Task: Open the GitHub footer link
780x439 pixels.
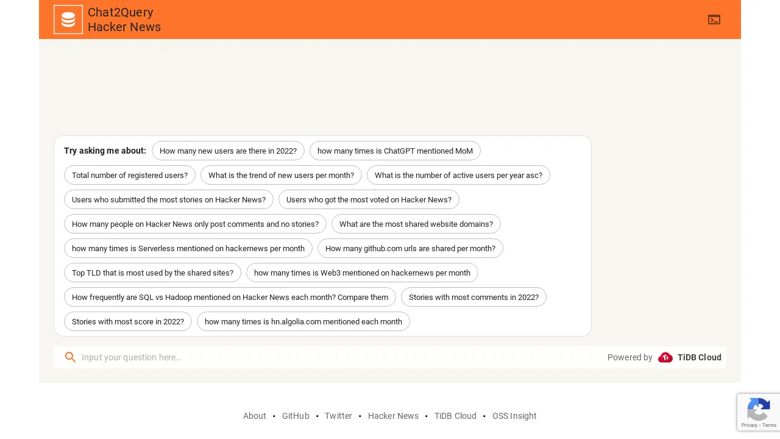Action: click(296, 416)
